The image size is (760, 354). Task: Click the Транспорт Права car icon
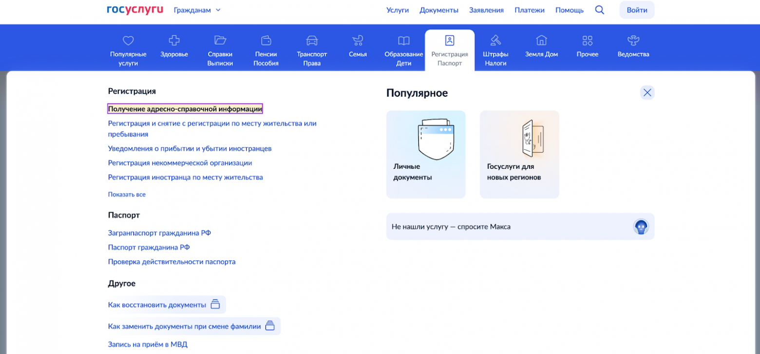pyautogui.click(x=311, y=40)
